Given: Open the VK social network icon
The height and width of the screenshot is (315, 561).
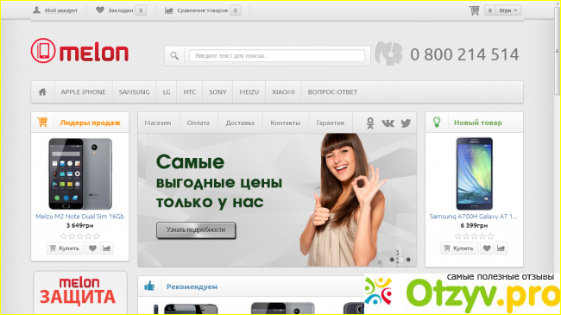Looking at the screenshot, I should point(388,123).
